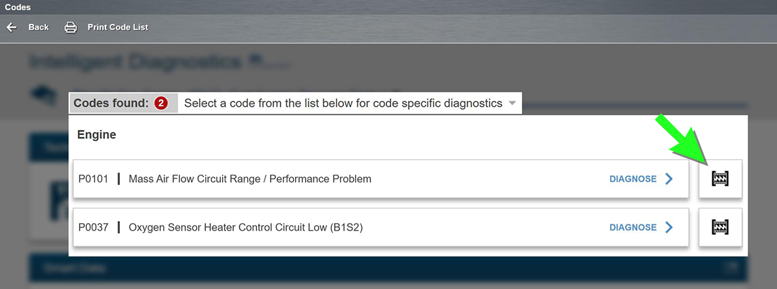Click the 'Select a code from the list' prompt
Screen dimensions: 777x289
(x=343, y=103)
